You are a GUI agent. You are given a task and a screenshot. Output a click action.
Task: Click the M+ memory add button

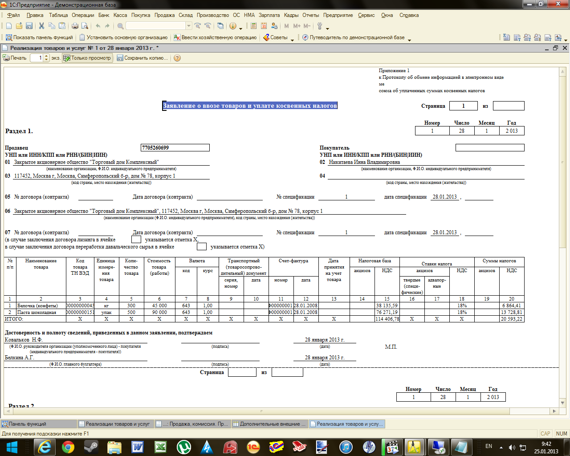pyautogui.click(x=297, y=26)
